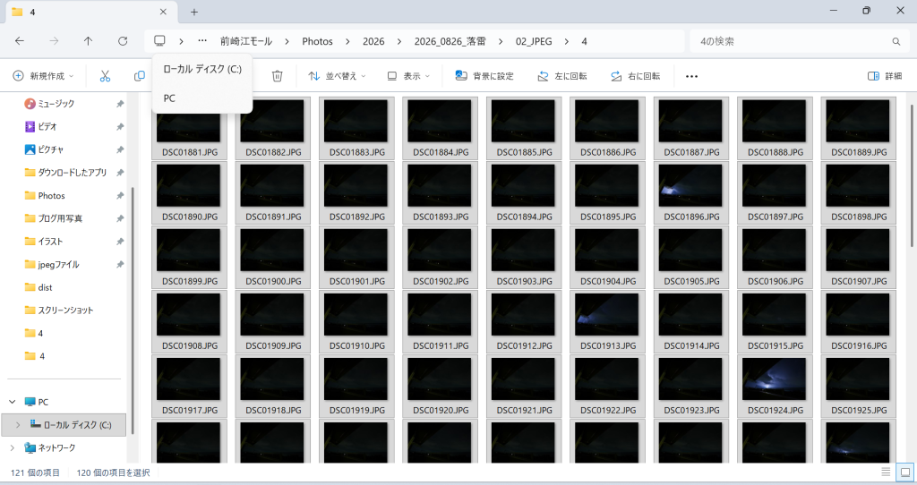This screenshot has width=917, height=485.
Task: Go up one folder level
Action: click(x=88, y=41)
